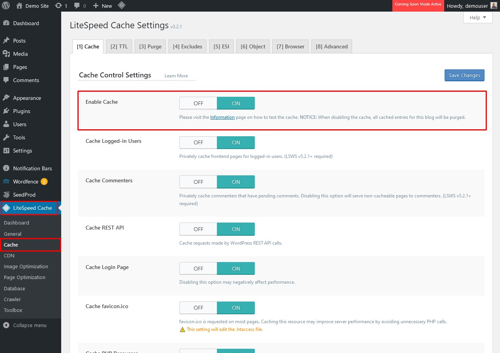The width and height of the screenshot is (500, 353).
Task: Open the [4] Excludes tab
Action: click(187, 46)
